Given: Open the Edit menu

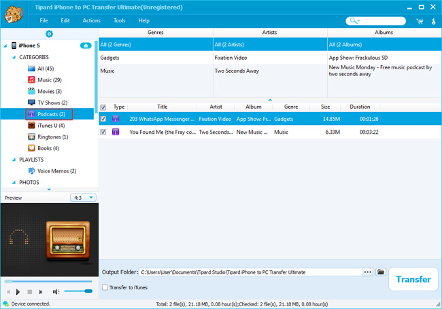Looking at the screenshot, I should pyautogui.click(x=65, y=20).
